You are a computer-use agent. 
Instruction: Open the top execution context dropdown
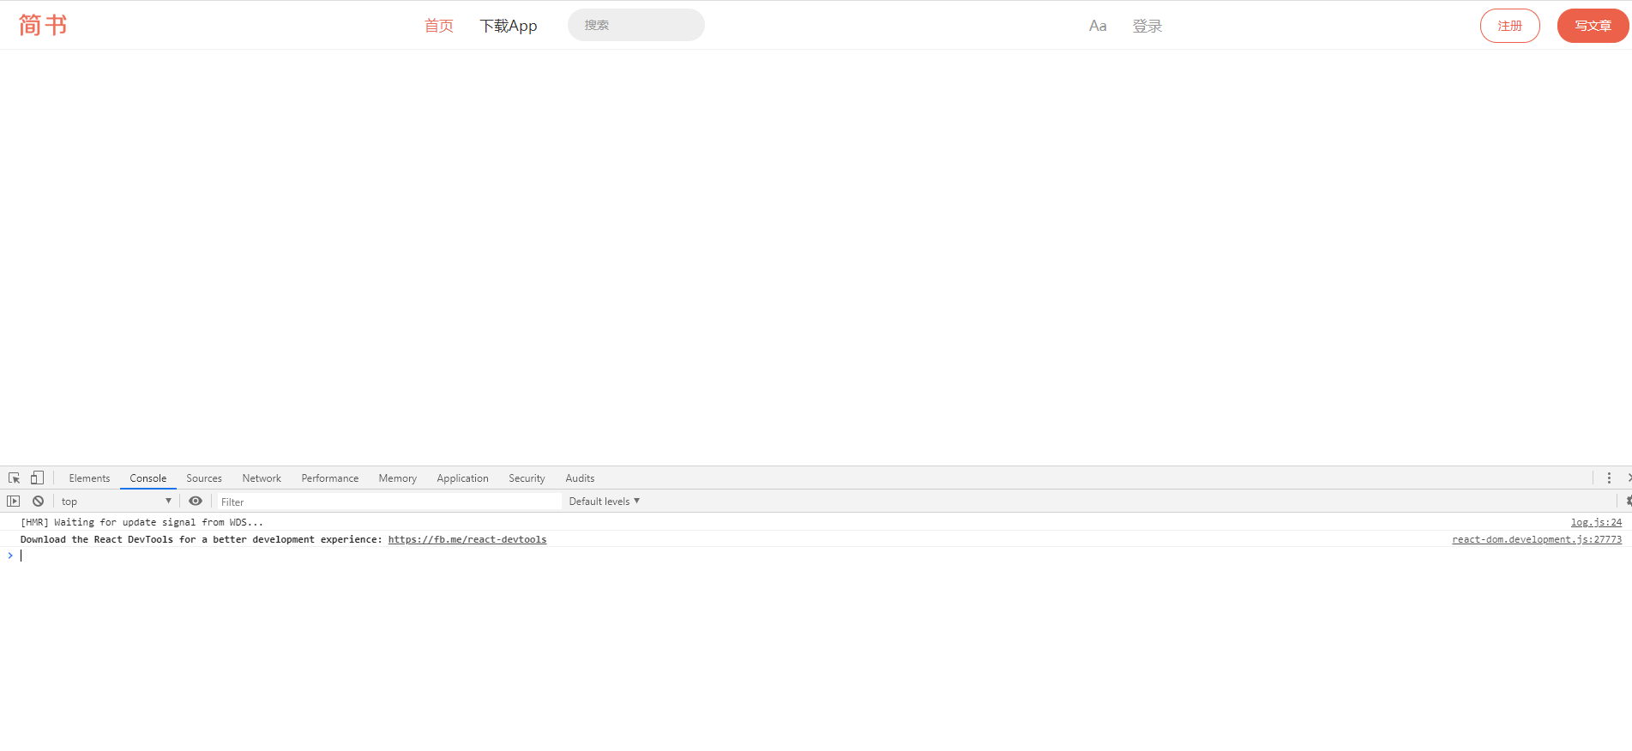coord(117,502)
